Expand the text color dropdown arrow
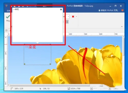 pos(76,17)
